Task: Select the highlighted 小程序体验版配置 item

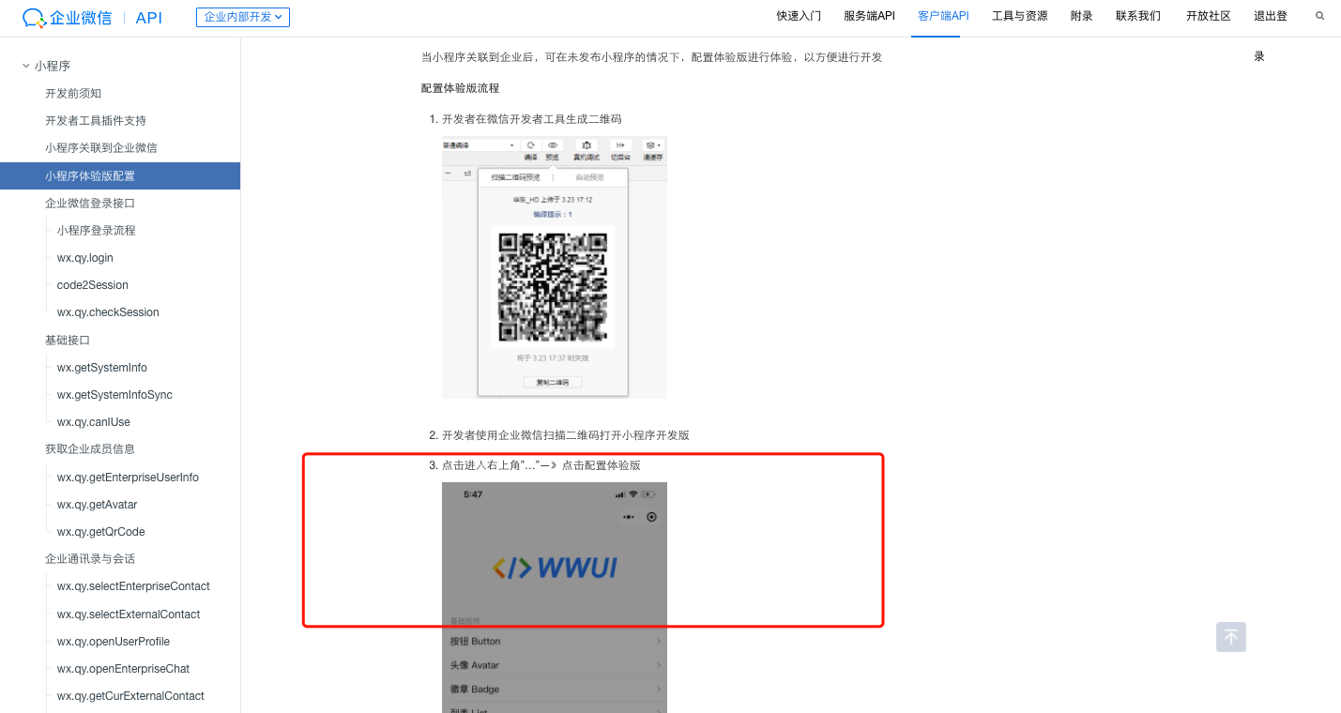Action: 120,175
